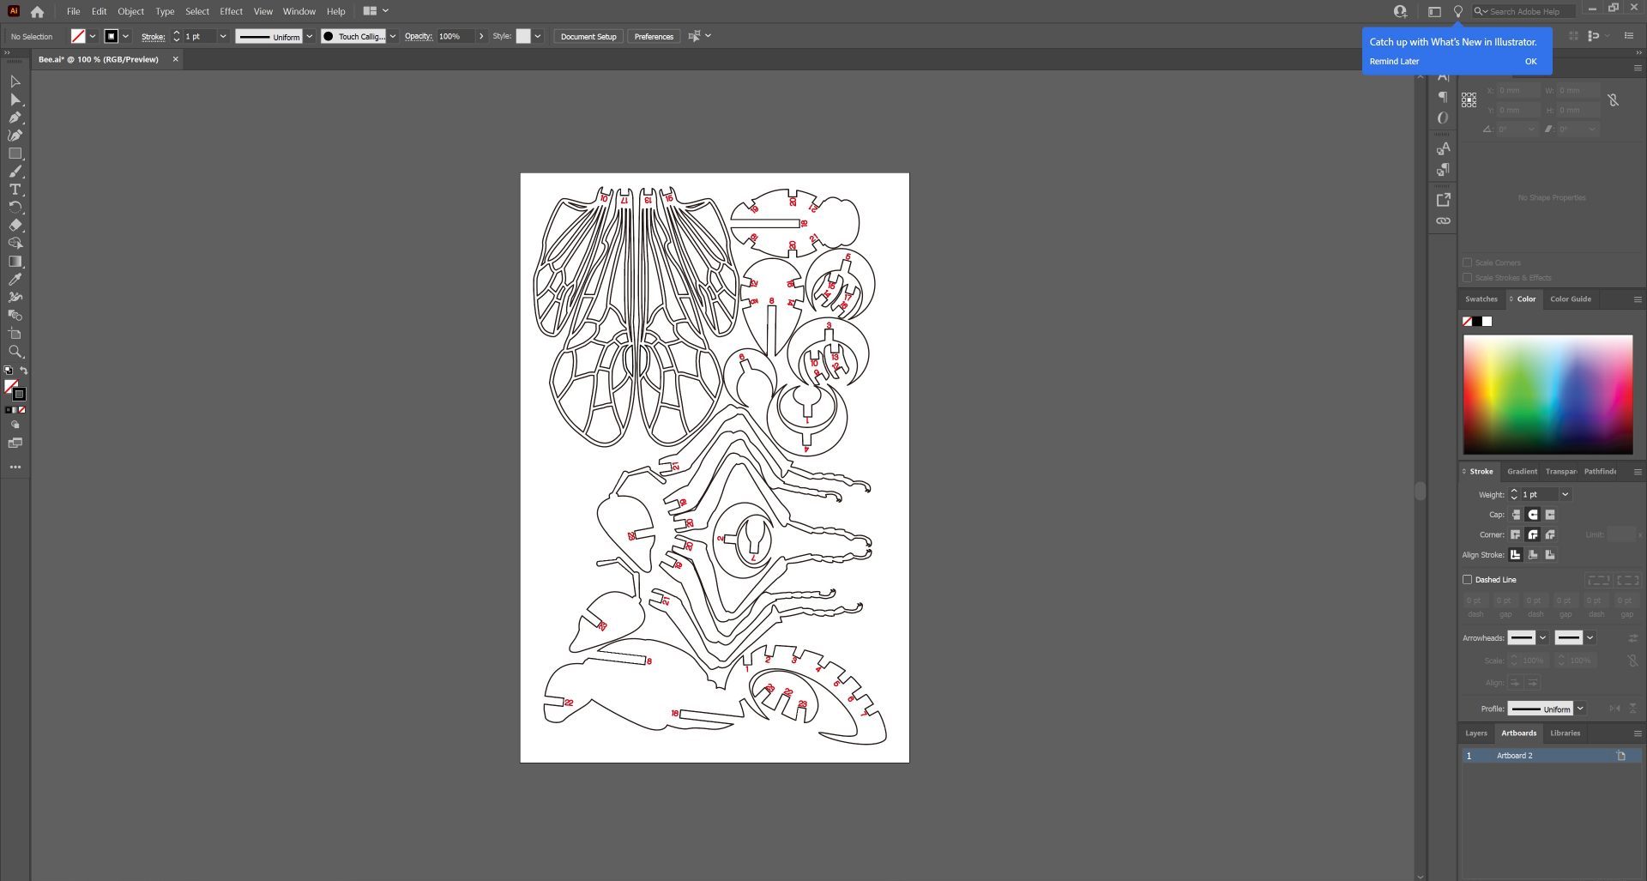This screenshot has height=881, width=1647.
Task: Select the Eraser tool
Action: (x=15, y=226)
